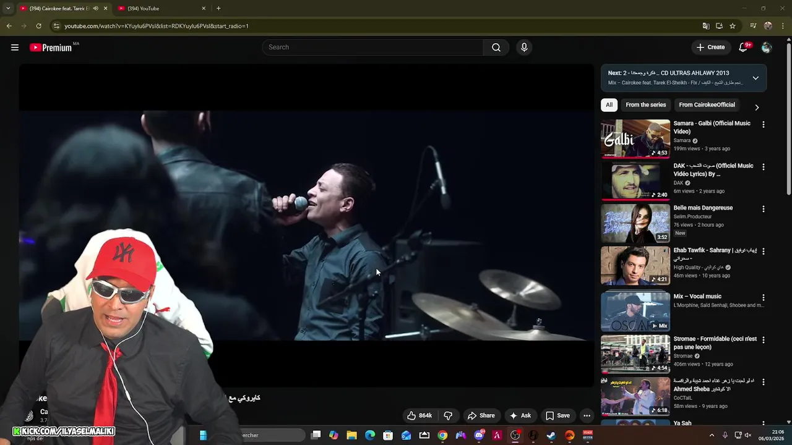
Task: Click the install app icon in address bar
Action: tap(719, 26)
